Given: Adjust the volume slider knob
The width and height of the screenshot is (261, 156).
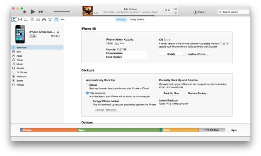Looking at the screenshot, I should 71,12.
